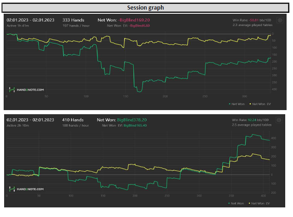Viewport: 293px width, 217px height.
Task: Click Net Won EV value -BigBlind6.60
Action: [x=139, y=26]
